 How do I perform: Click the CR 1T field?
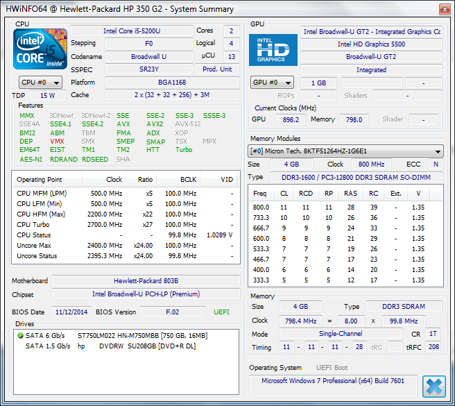coord(433,334)
